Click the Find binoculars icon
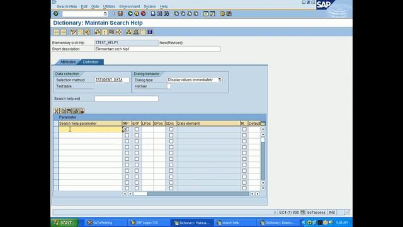This screenshot has height=227, width=403. pos(159,14)
